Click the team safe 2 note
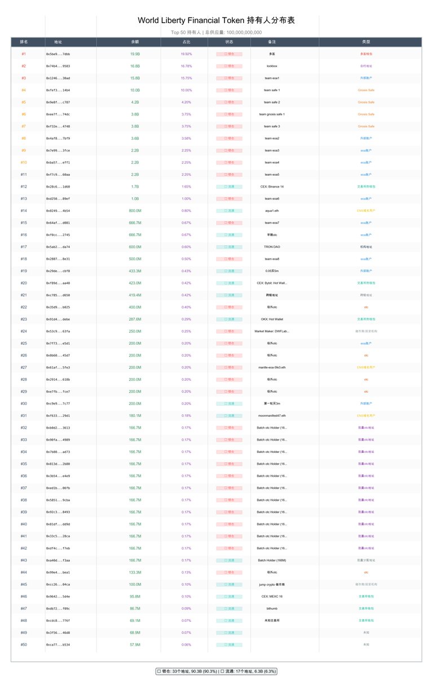Viewport: 433px width, 676px height. pos(272,102)
